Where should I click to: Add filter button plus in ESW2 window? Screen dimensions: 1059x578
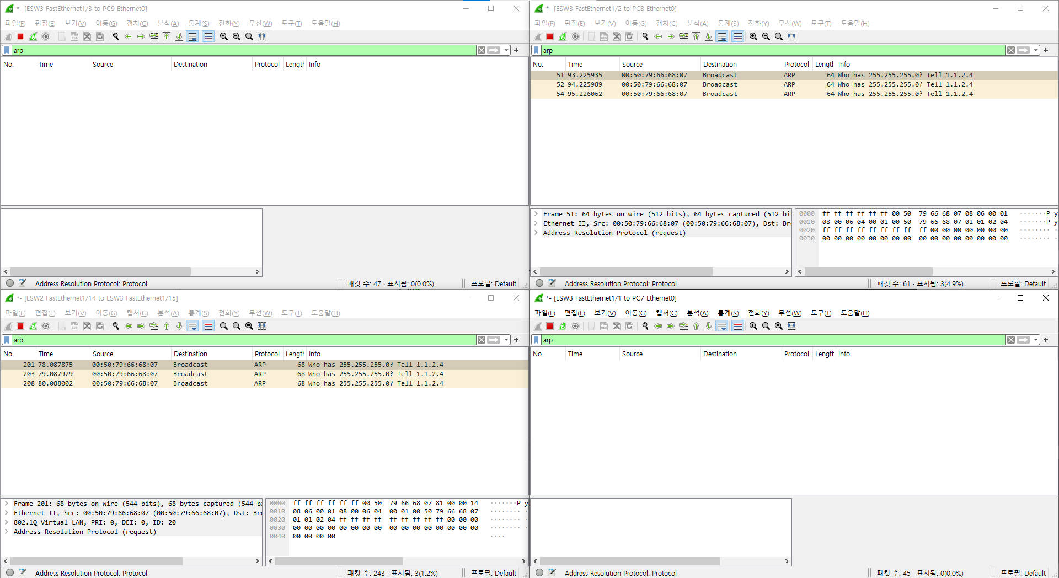coord(516,340)
